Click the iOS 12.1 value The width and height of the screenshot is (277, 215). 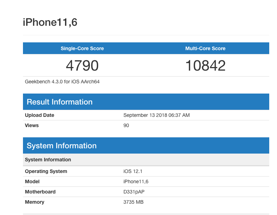pyautogui.click(x=133, y=171)
